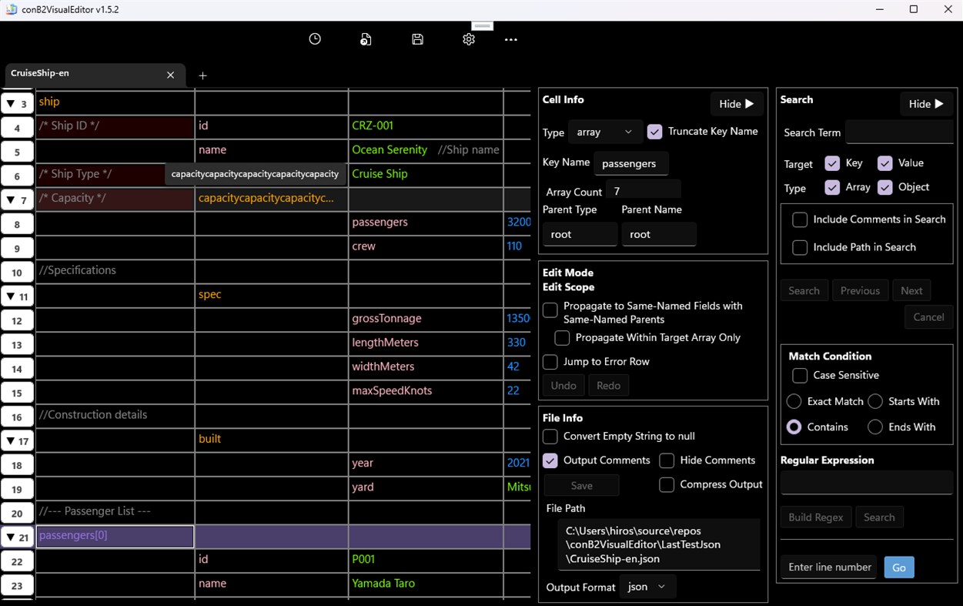Click the Enter line number field
This screenshot has height=606, width=963.
830,567
